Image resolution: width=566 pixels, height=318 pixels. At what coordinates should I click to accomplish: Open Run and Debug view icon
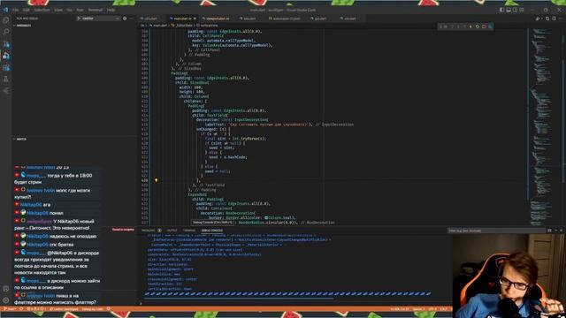(x=6, y=55)
